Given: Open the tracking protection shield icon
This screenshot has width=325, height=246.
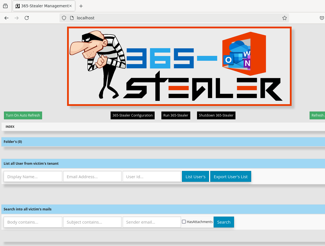Looking at the screenshot, I should click(64, 18).
